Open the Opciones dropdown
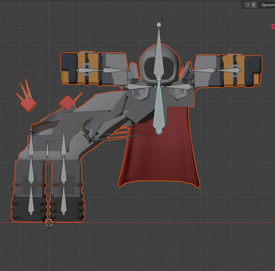The height and width of the screenshot is (271, 275). pyautogui.click(x=267, y=5)
